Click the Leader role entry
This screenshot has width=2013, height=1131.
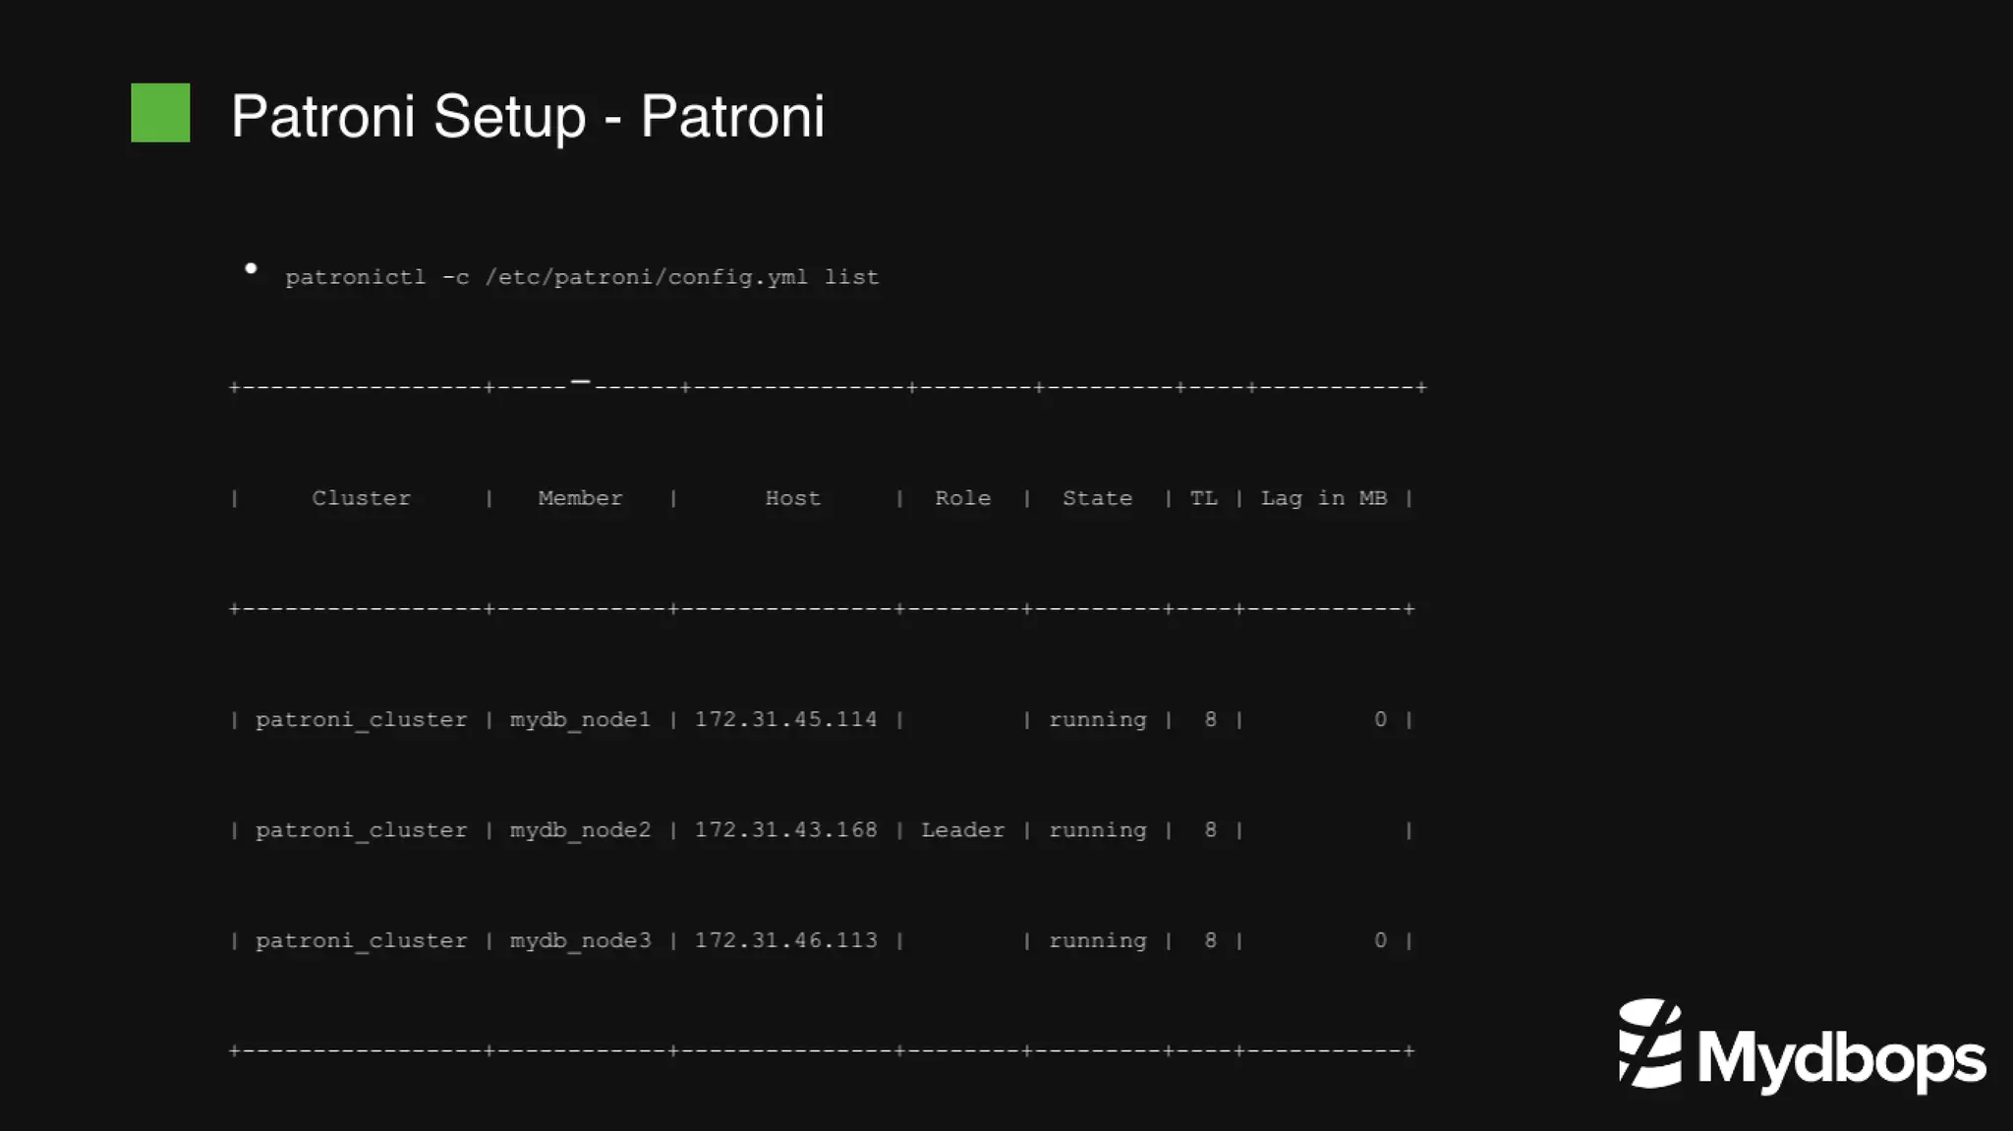(963, 830)
